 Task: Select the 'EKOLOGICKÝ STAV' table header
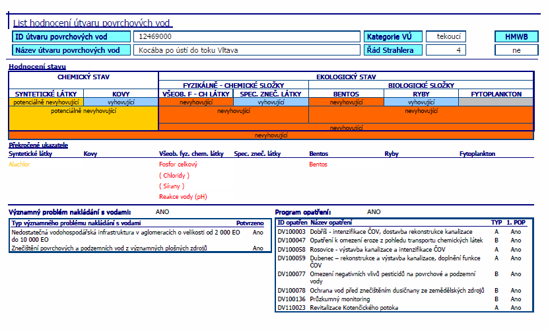coord(346,77)
